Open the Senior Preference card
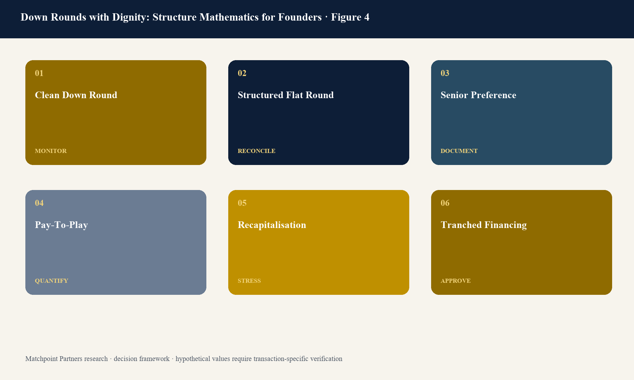The width and height of the screenshot is (634, 380). [x=521, y=112]
